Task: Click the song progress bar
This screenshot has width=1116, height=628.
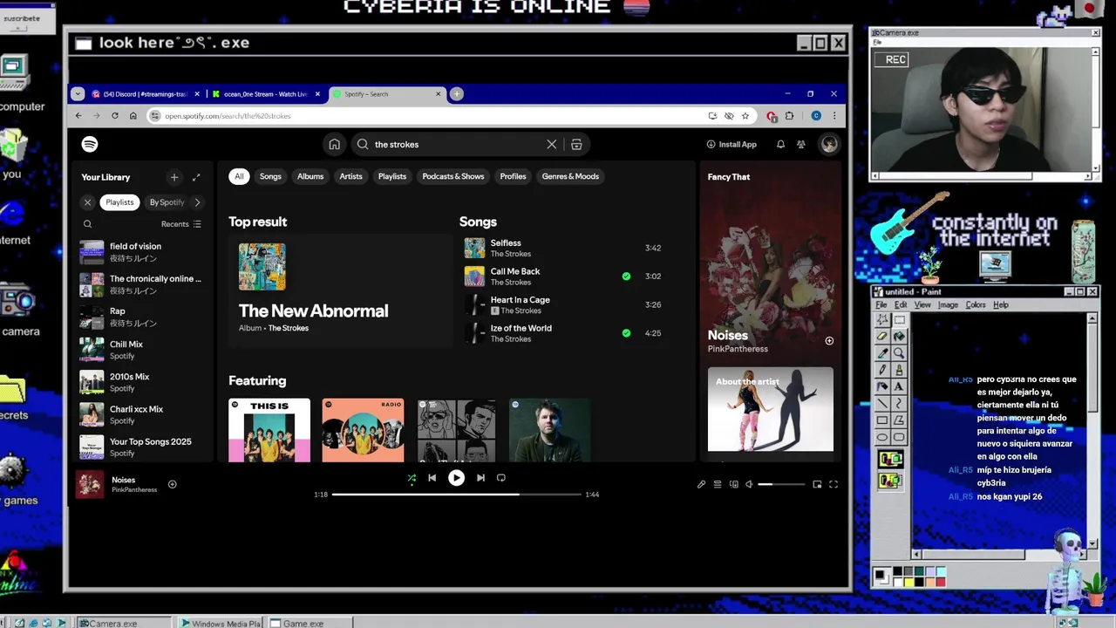Action: tap(456, 495)
